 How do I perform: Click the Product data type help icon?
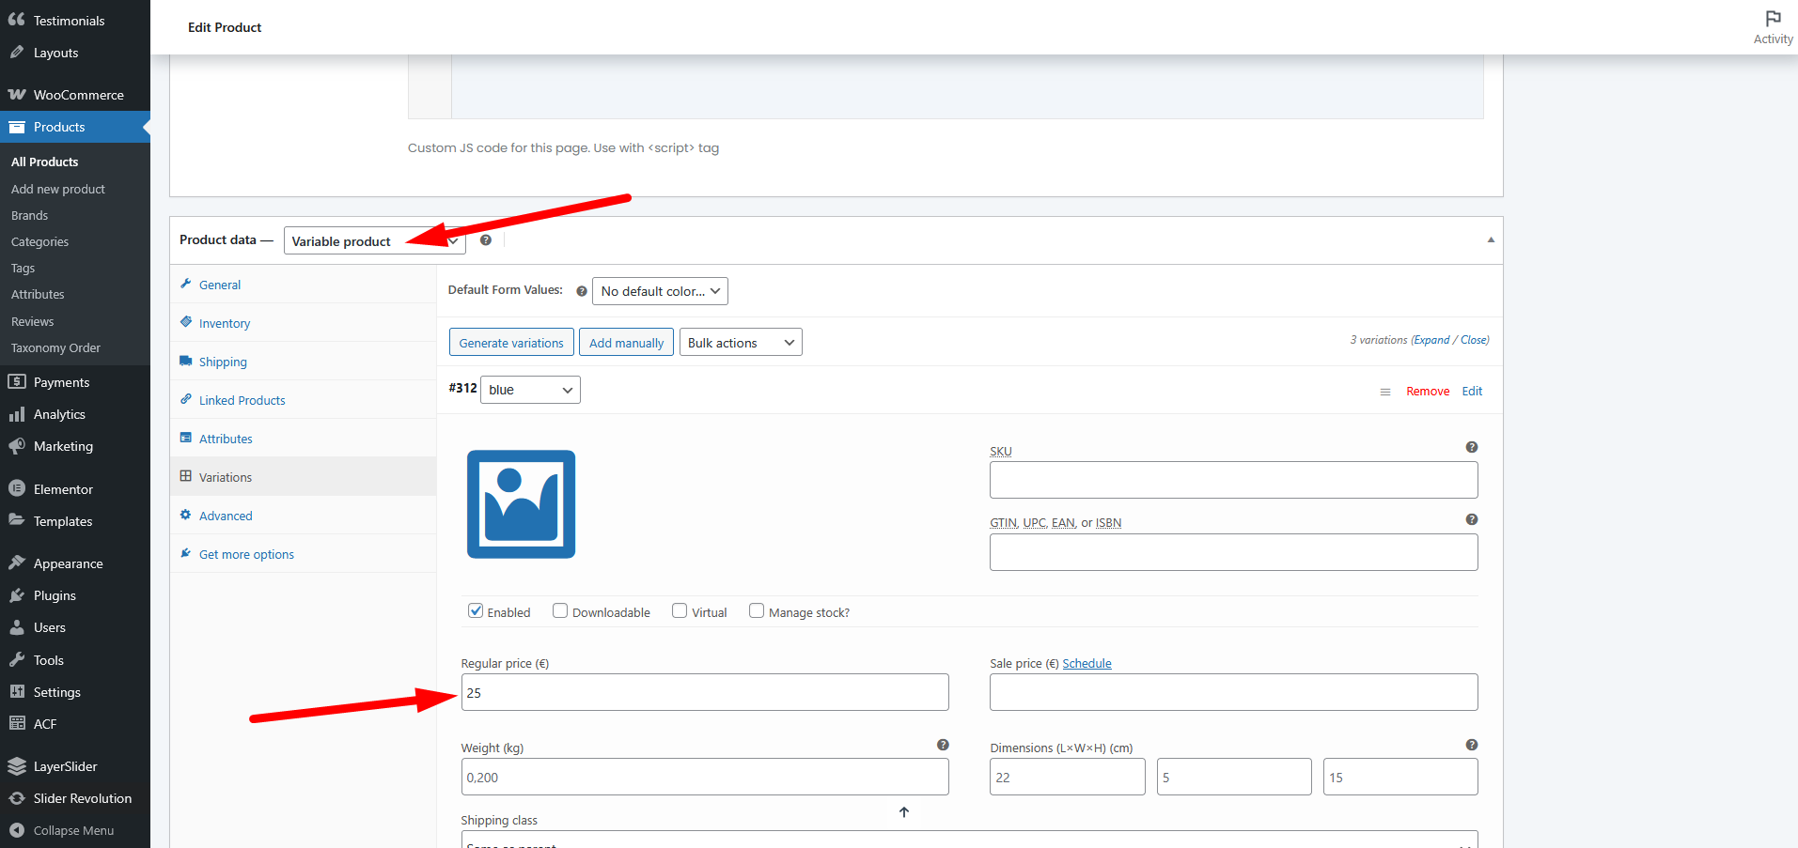pyautogui.click(x=485, y=240)
